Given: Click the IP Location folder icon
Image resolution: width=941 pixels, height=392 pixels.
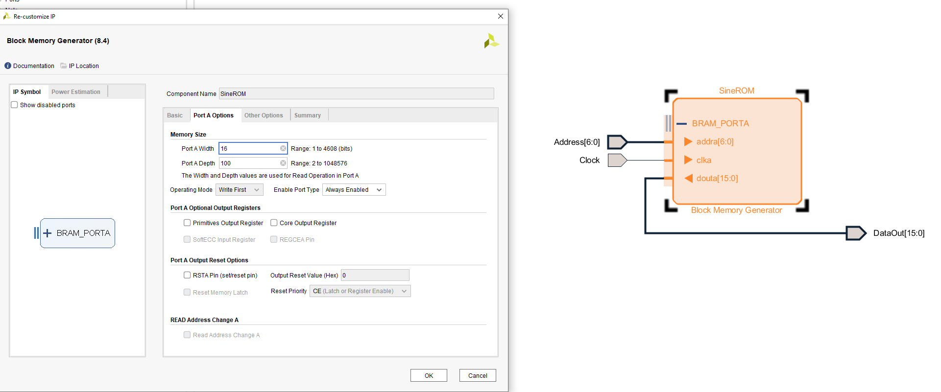Looking at the screenshot, I should point(64,66).
